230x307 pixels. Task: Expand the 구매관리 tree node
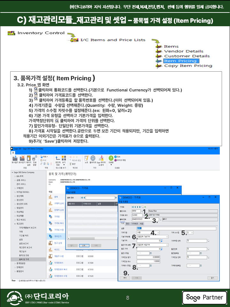point(15,188)
